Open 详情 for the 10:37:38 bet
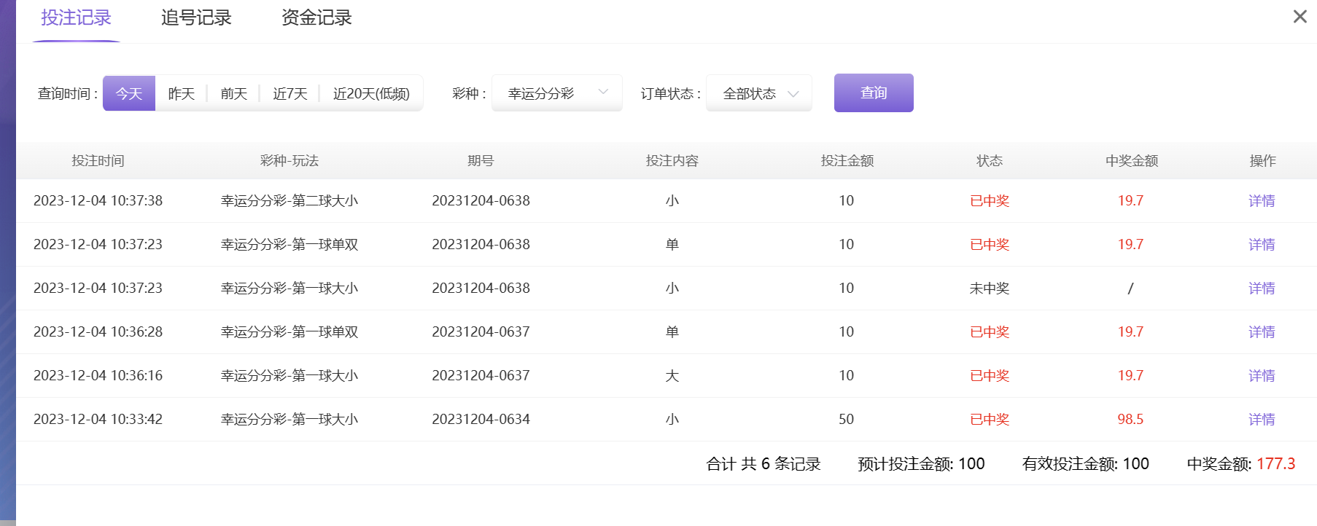 pos(1262,201)
